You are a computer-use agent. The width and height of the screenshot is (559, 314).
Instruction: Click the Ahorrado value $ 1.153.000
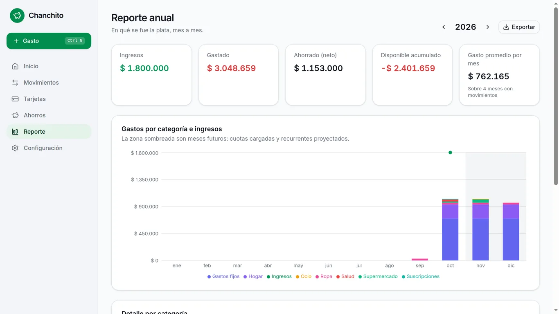[318, 68]
